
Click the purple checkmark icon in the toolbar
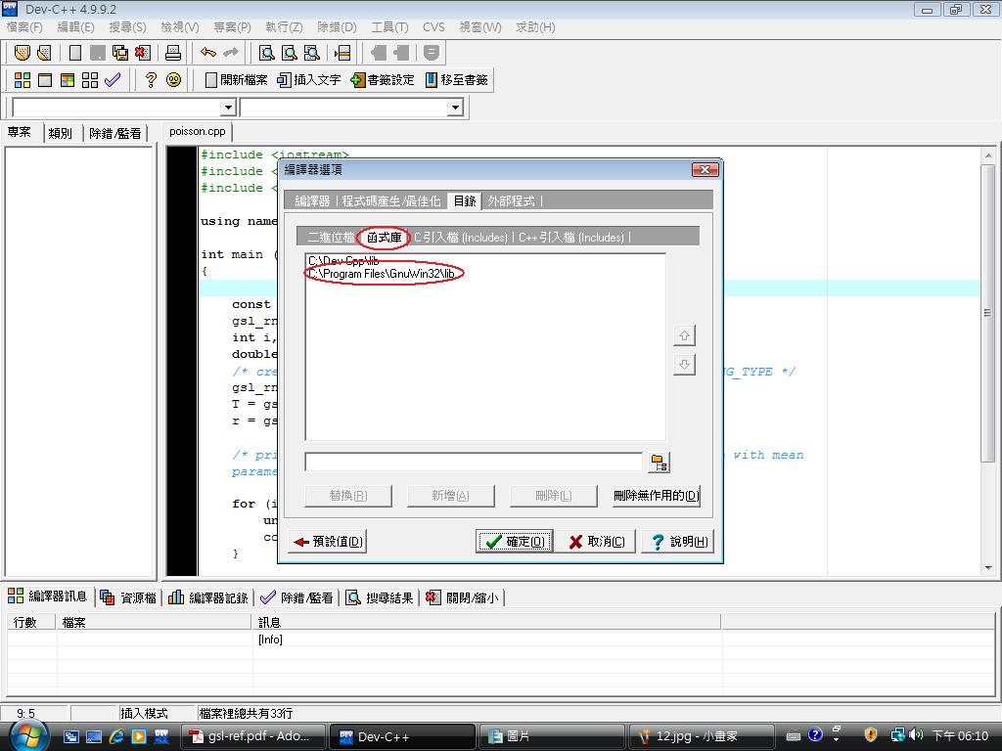tap(113, 80)
